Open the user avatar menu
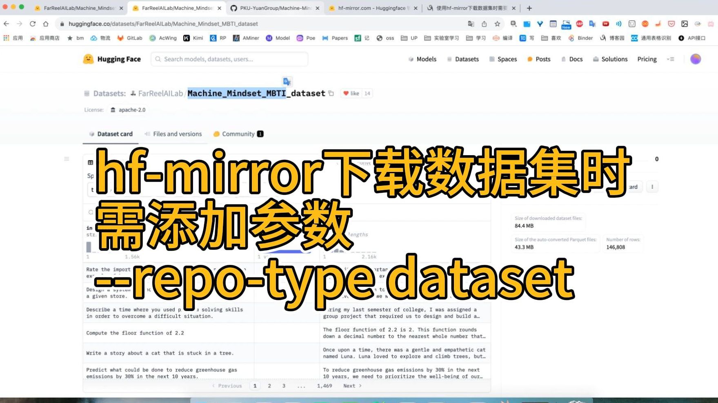Screen dimensions: 718x403 (696, 59)
